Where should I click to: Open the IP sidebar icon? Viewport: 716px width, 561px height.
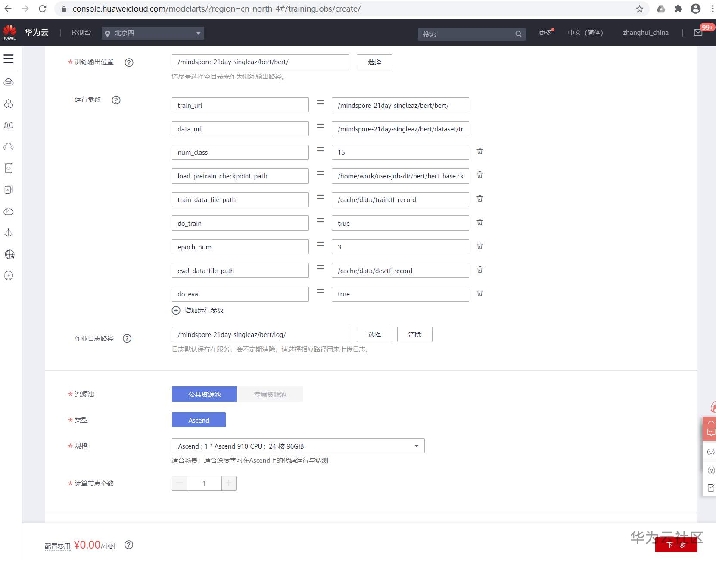coord(9,276)
